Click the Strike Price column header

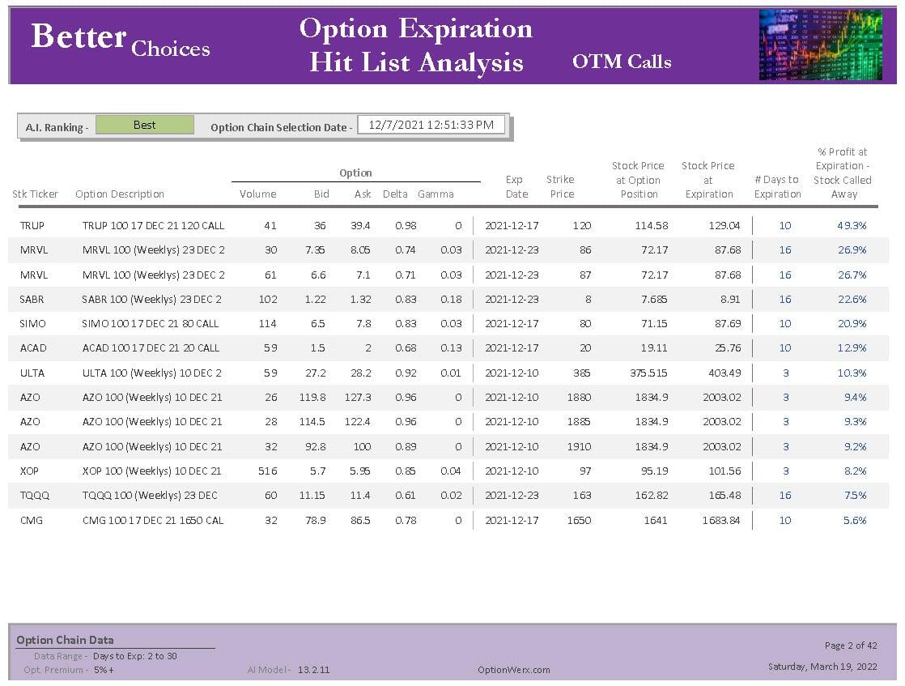click(561, 187)
